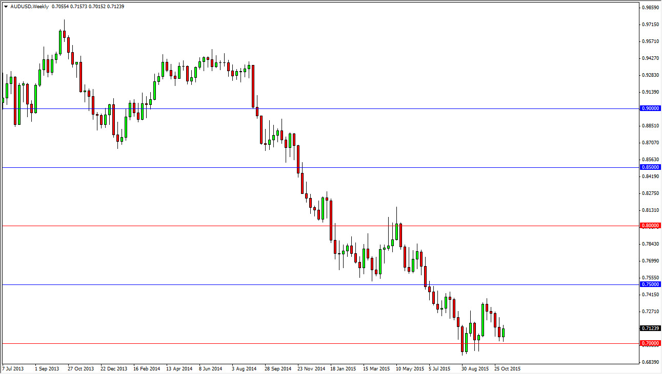Screen dimensions: 662x374
Task: Click the red 0.80000 price marker
Action: [x=649, y=225]
